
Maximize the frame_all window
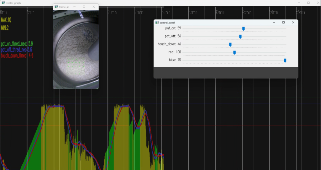click(x=84, y=7)
